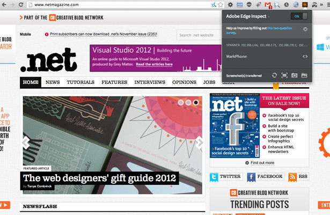Open the OPINIONS navigation tab

(x=184, y=82)
